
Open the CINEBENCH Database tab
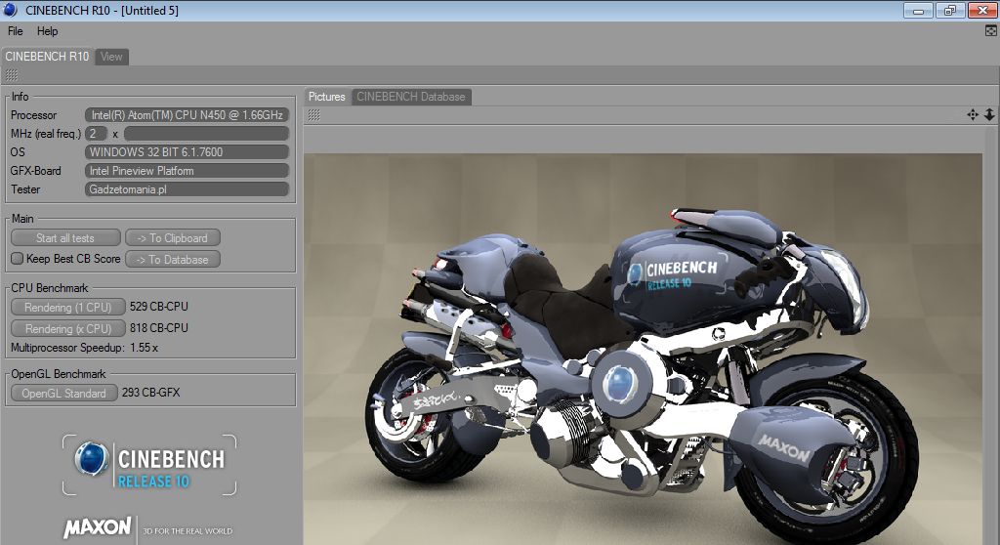coord(411,97)
